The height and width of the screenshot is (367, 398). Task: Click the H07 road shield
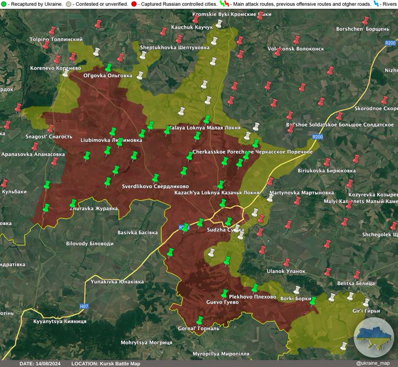(84, 306)
